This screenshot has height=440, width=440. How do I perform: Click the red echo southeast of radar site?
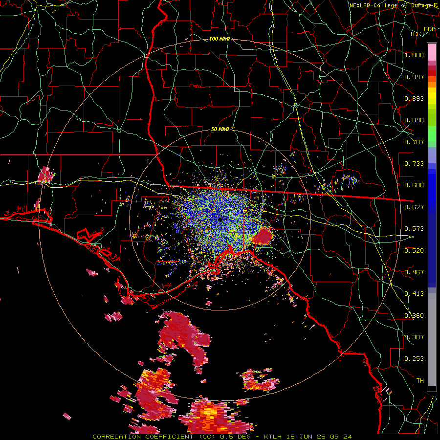(x=263, y=236)
